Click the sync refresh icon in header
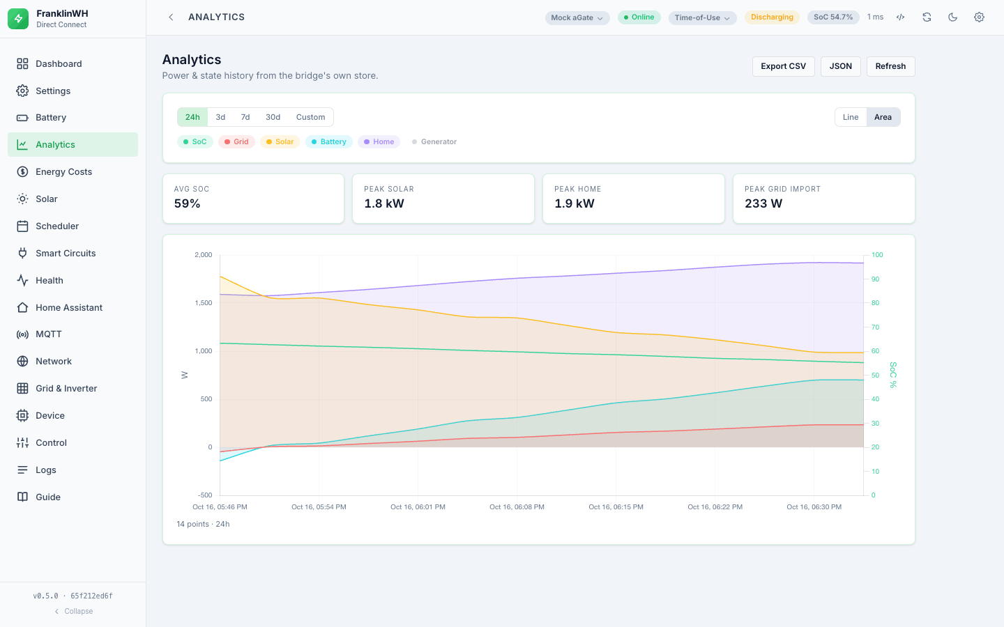Screen dimensions: 1004x627 [x=927, y=17]
